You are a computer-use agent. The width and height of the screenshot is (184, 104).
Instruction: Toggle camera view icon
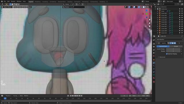(149, 26)
